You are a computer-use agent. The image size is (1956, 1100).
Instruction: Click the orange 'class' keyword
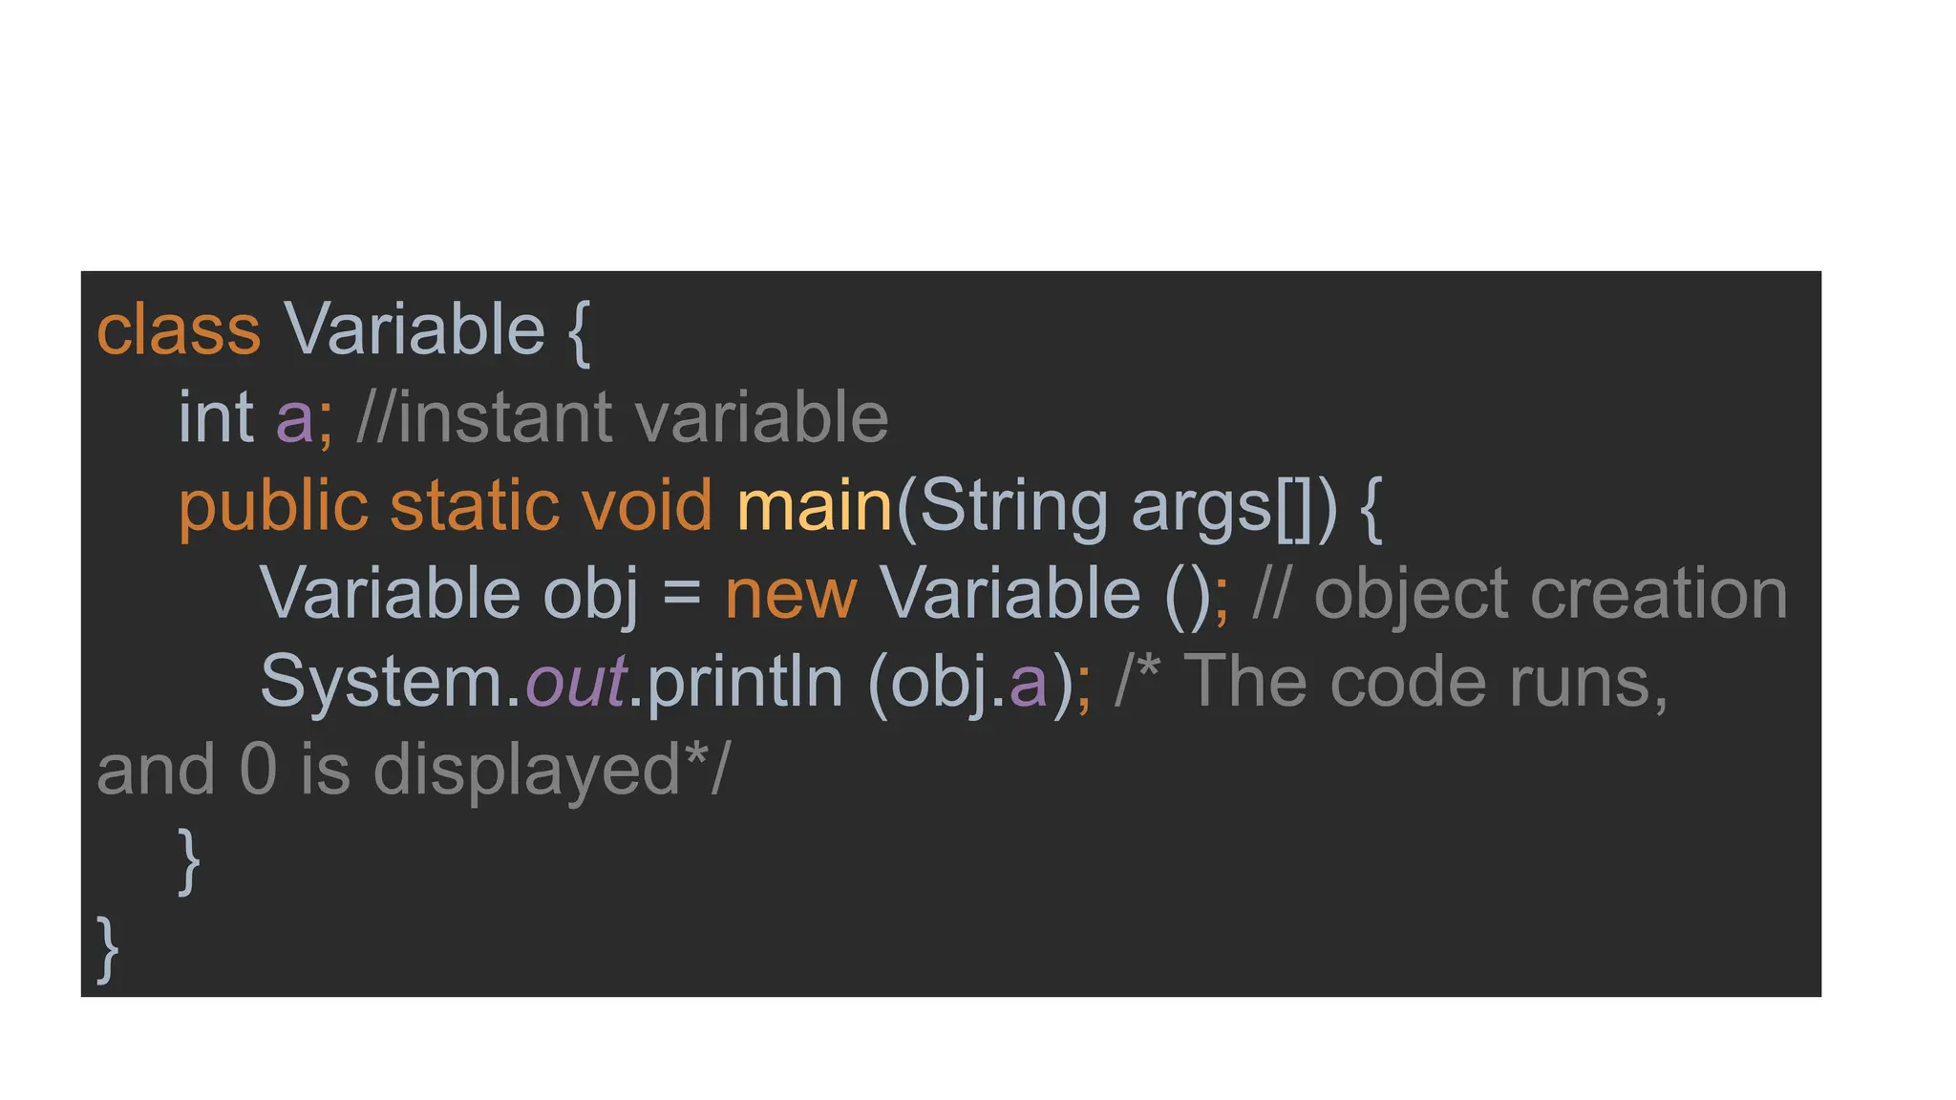click(179, 330)
